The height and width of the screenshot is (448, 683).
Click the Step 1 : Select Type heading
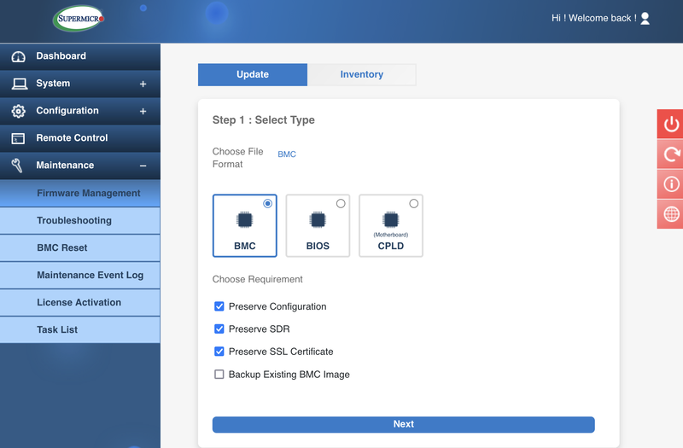coord(264,120)
